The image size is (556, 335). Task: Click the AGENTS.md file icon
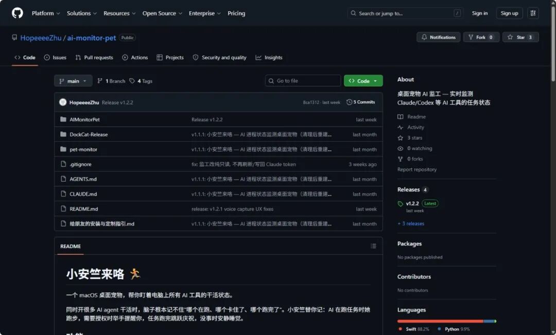(x=63, y=179)
